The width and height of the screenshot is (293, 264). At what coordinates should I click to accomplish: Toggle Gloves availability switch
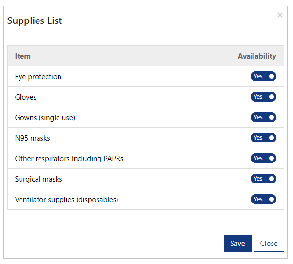[x=263, y=97]
